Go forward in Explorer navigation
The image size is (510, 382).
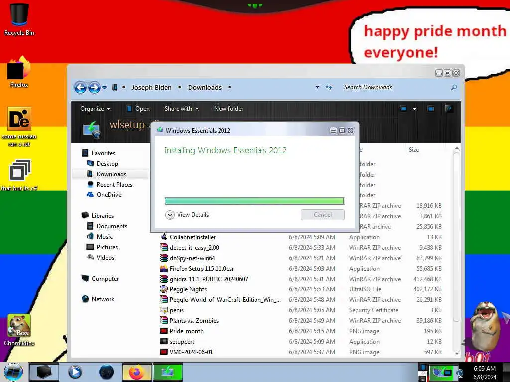tap(94, 87)
